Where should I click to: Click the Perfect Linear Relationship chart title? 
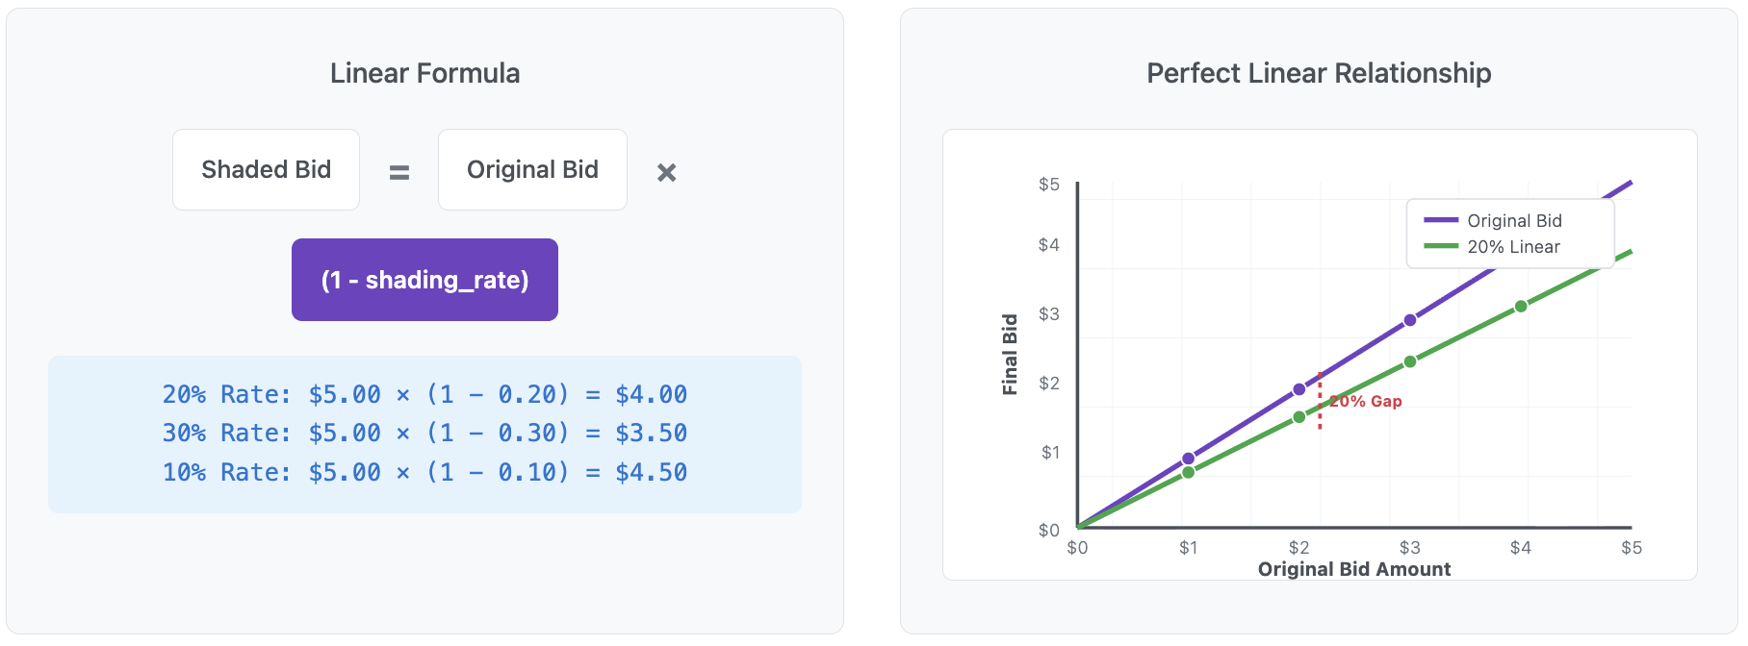[x=1319, y=73]
